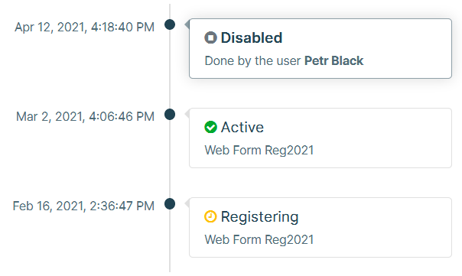Select the Active event card

[320, 138]
